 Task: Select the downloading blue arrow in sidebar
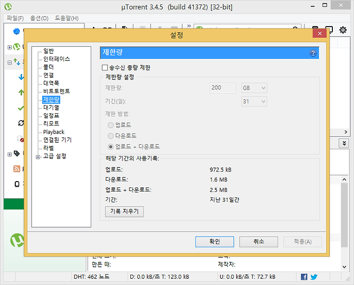21,77
